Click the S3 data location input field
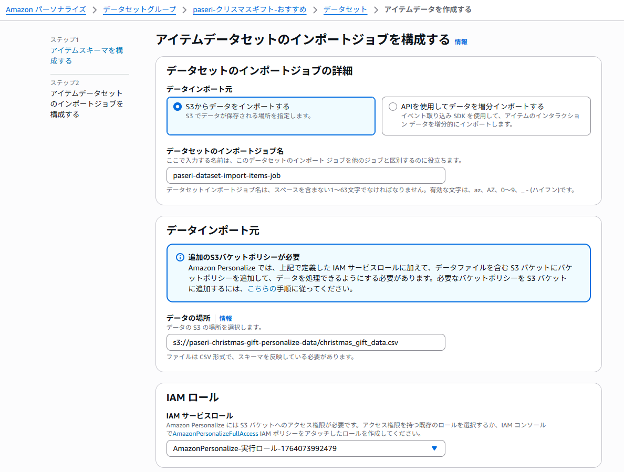624x472 pixels. 305,342
